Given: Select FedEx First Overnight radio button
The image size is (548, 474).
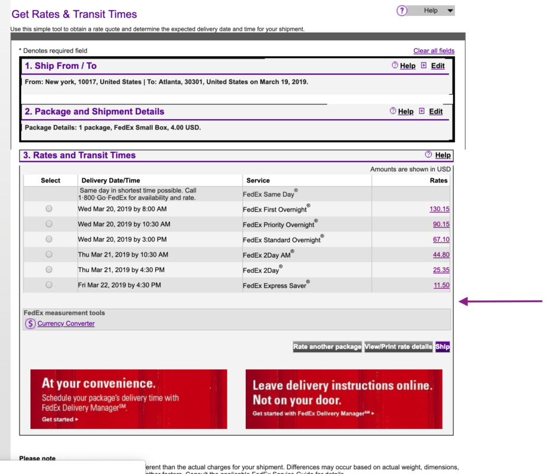Looking at the screenshot, I should [x=49, y=209].
